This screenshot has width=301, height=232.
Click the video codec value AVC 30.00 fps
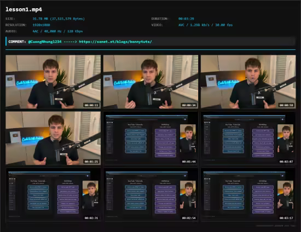[205, 25]
